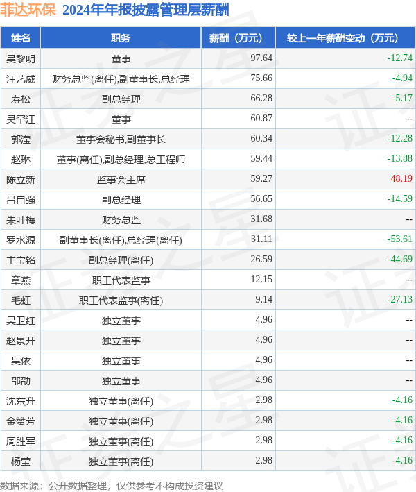This screenshot has width=416, height=492.
Task: Click the position 副总经理(离任)
Action: coord(121,260)
